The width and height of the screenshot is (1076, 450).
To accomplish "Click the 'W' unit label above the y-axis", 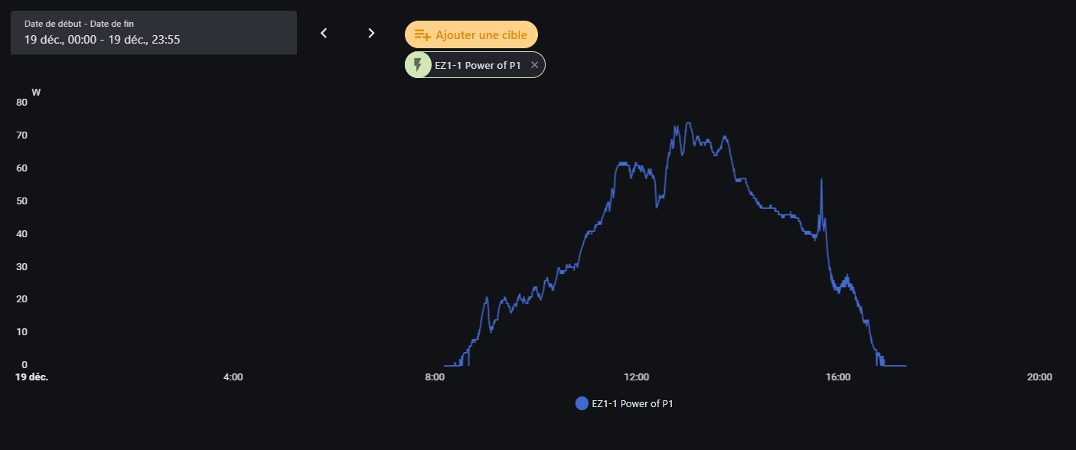I will point(36,93).
